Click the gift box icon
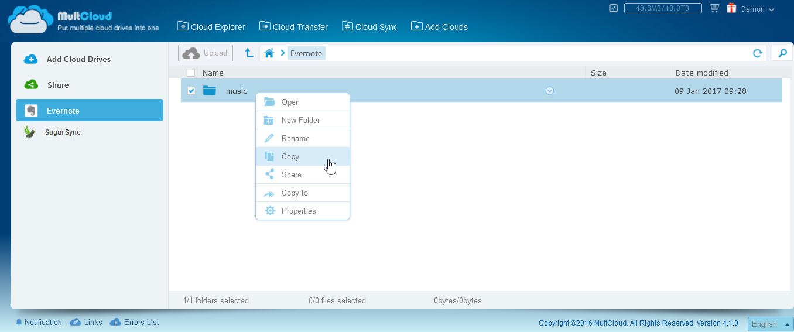This screenshot has height=332, width=794. point(731,8)
